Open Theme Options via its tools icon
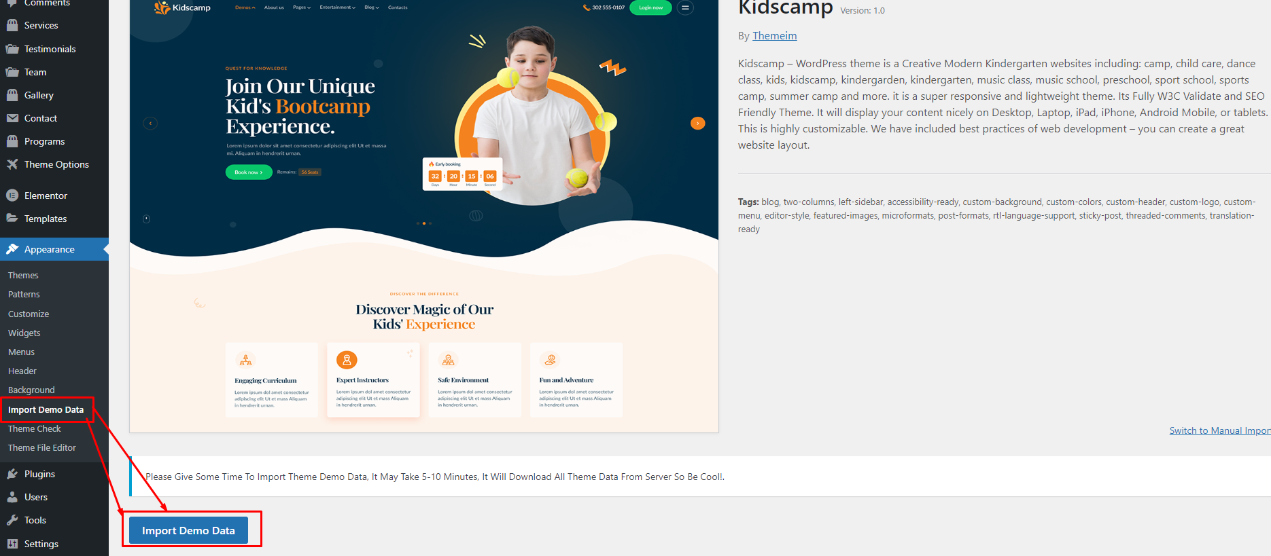Image resolution: width=1271 pixels, height=556 pixels. [12, 164]
